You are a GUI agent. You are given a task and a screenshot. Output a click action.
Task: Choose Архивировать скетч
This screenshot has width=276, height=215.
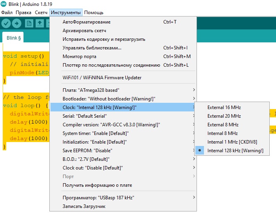pos(123,31)
